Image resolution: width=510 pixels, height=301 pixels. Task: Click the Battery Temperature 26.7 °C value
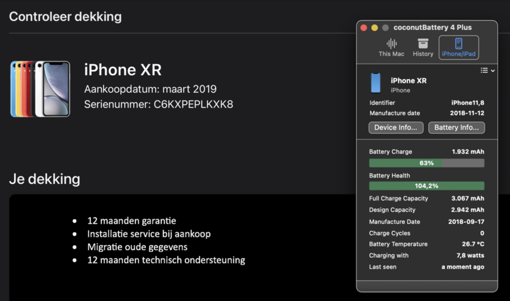[x=473, y=244]
